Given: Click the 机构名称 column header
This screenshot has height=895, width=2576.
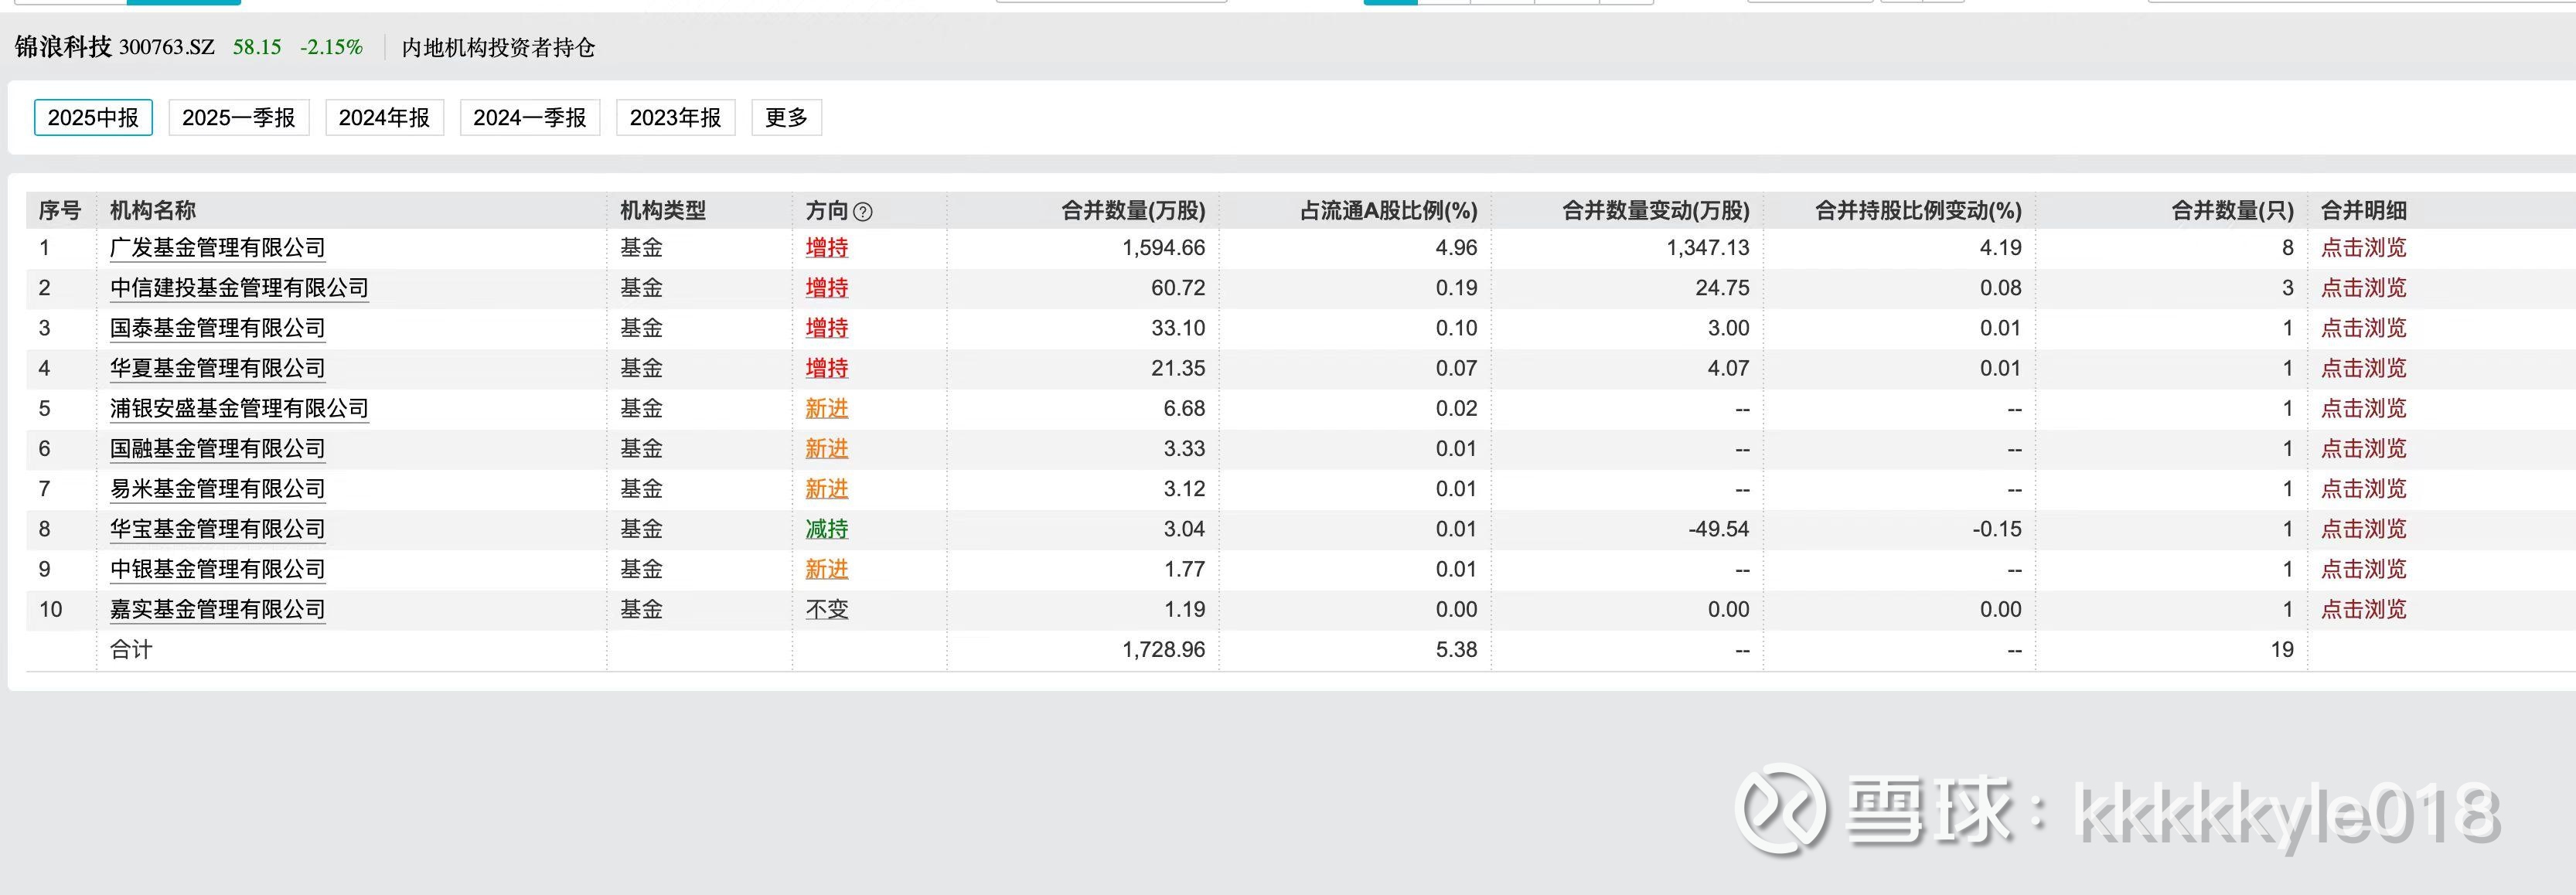Looking at the screenshot, I should (x=153, y=211).
